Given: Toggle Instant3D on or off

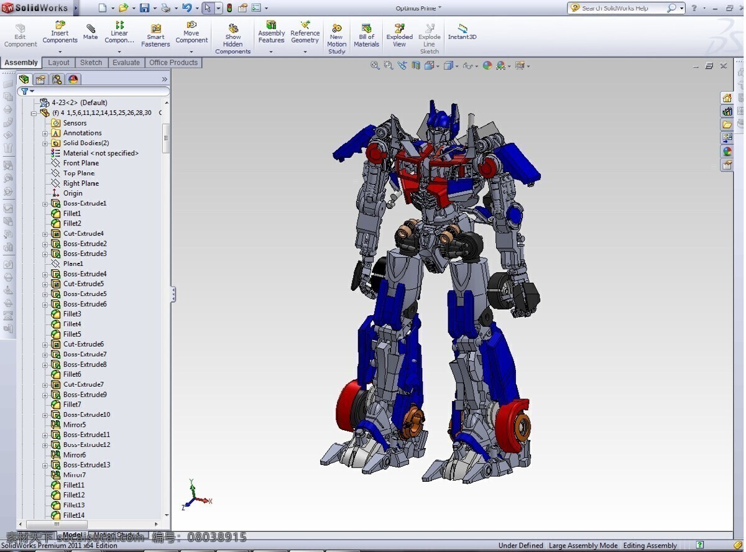Looking at the screenshot, I should pos(463,32).
